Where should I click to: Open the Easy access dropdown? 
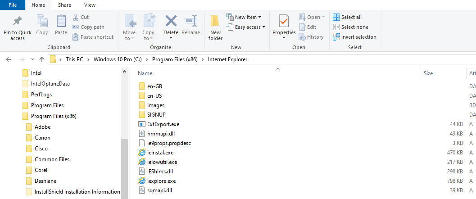click(x=246, y=27)
